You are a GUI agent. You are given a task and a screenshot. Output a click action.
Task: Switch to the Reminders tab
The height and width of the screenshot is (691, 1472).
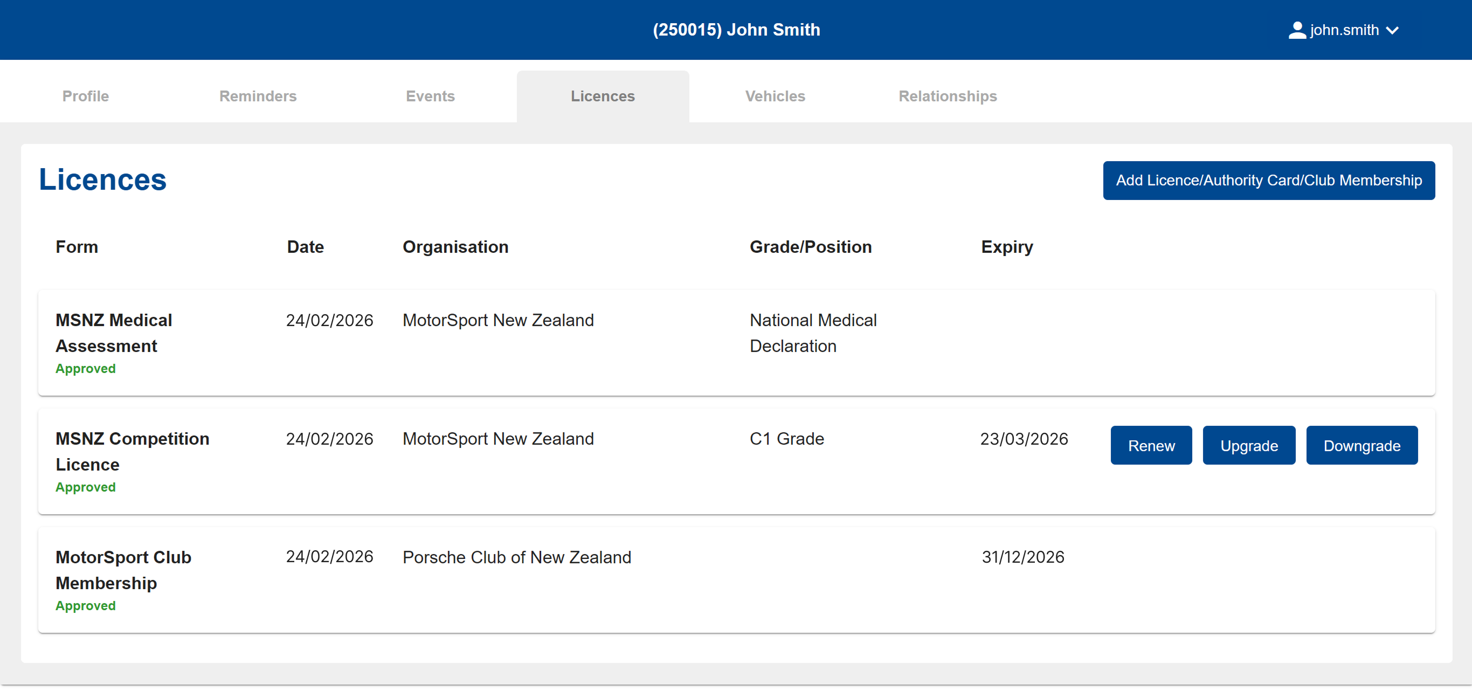[258, 96]
